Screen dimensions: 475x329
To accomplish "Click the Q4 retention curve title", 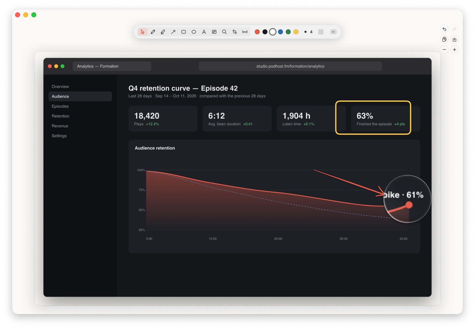I will (183, 88).
